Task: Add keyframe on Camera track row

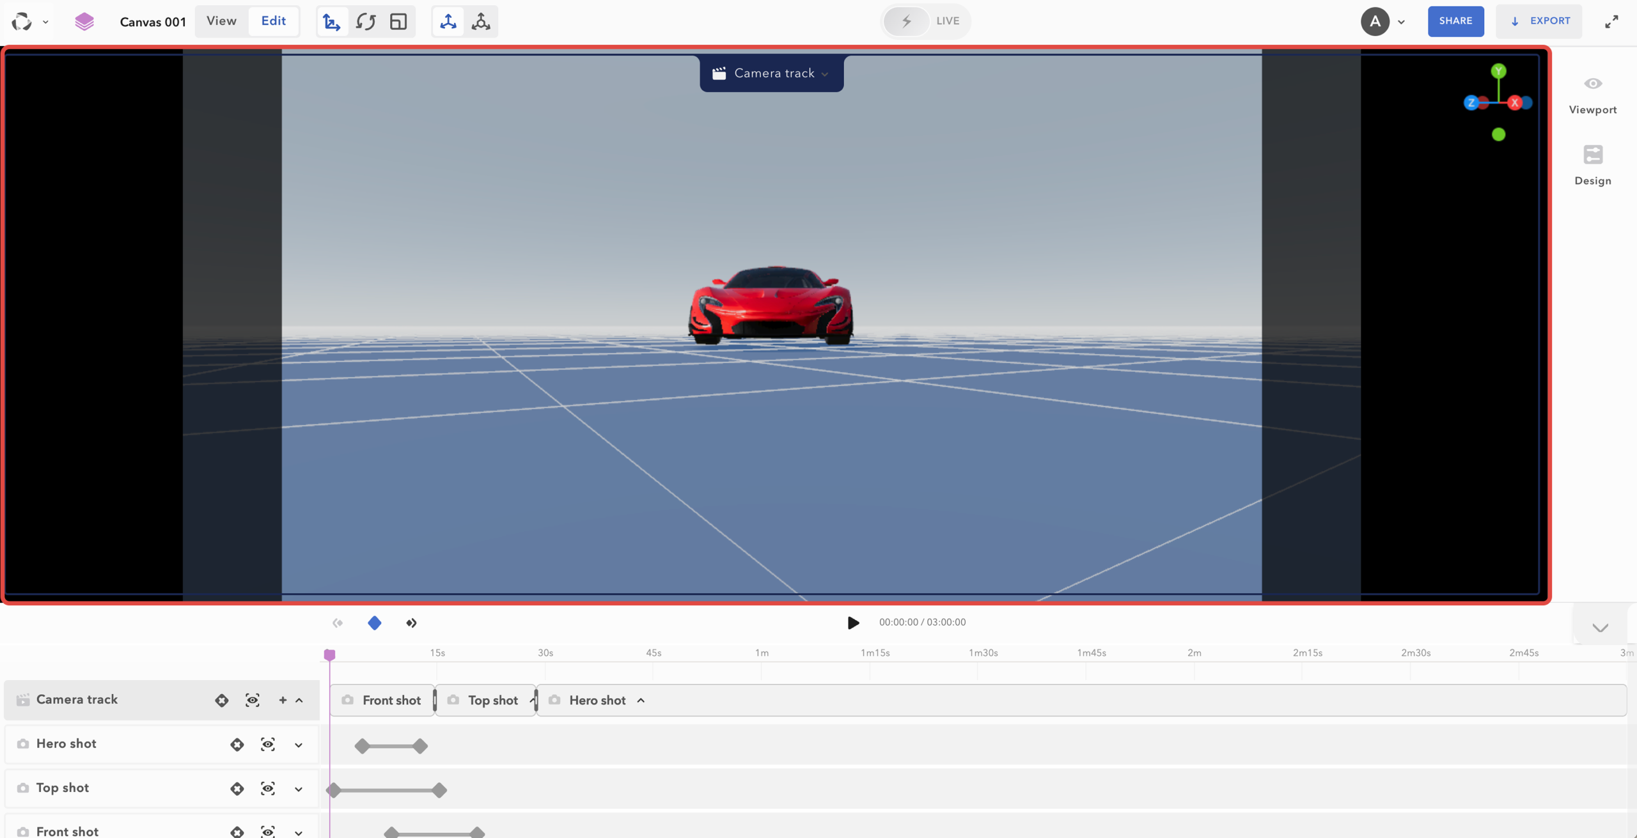Action: click(221, 700)
